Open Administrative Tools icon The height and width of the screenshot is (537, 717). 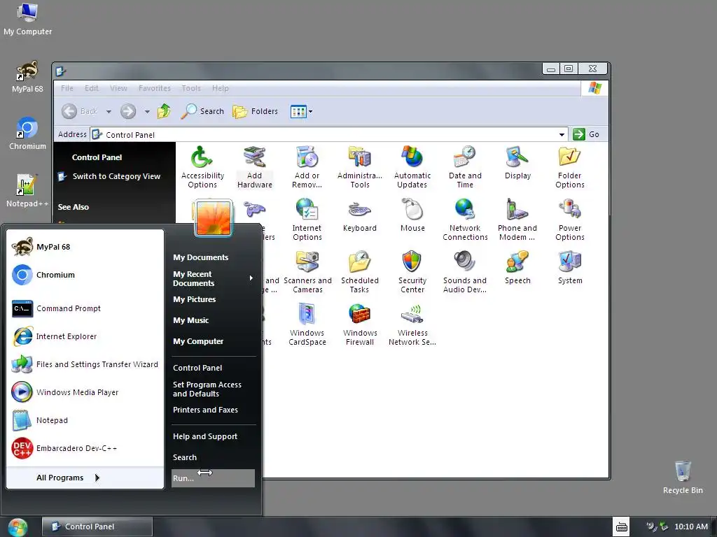coord(359,167)
